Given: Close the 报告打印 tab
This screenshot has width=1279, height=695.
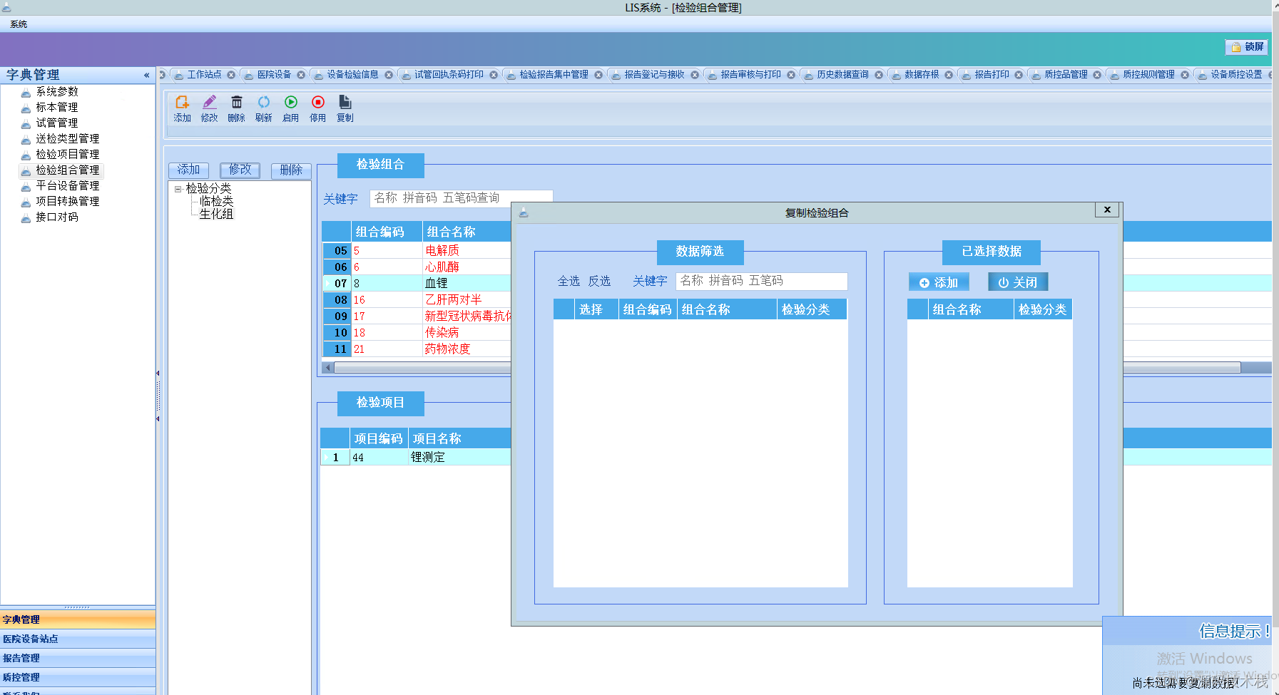Looking at the screenshot, I should click(x=1019, y=75).
